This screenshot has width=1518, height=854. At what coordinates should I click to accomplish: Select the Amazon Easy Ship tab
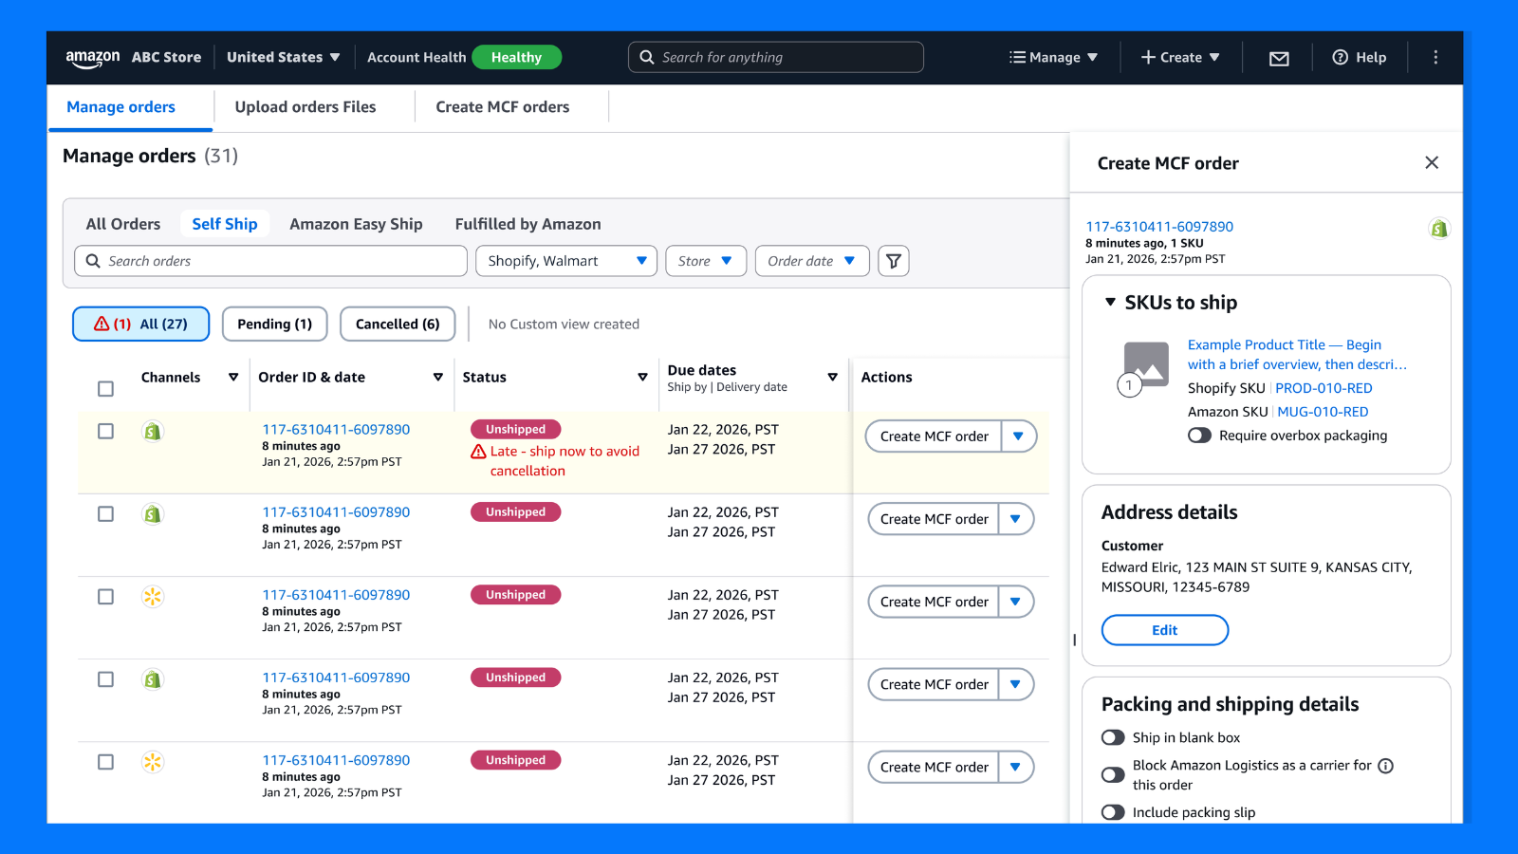356,224
